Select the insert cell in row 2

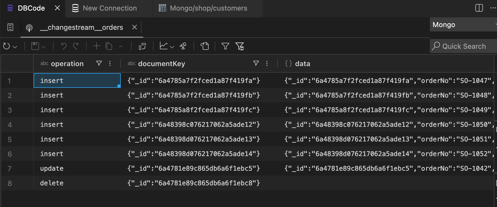click(77, 95)
